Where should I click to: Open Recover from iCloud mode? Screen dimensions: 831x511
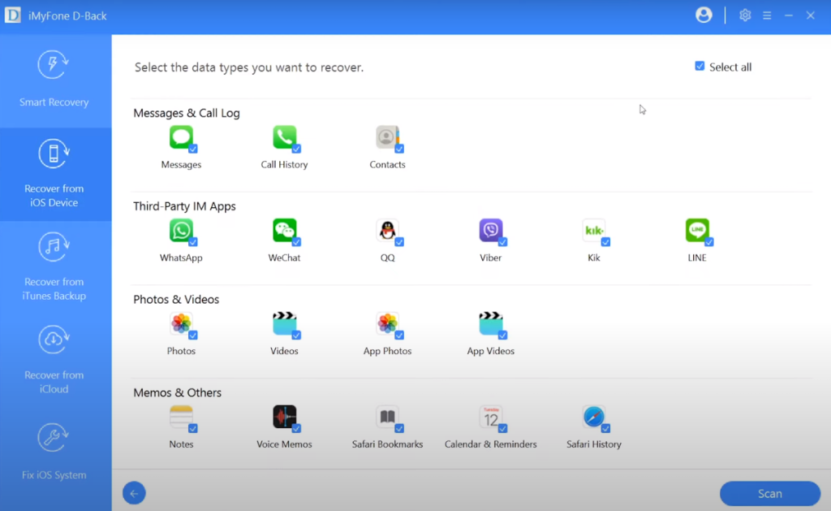point(54,360)
